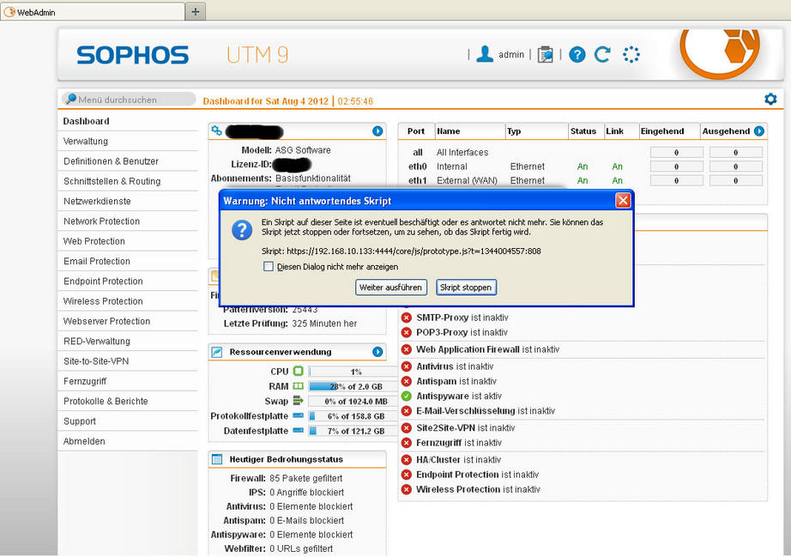Click the Swap usage bar
This screenshot has width=791, height=557.
[x=353, y=401]
